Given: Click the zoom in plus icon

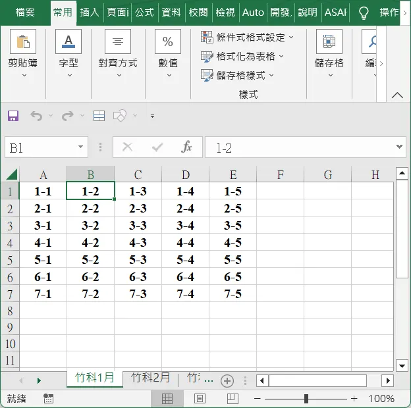Looking at the screenshot, I should tap(354, 399).
